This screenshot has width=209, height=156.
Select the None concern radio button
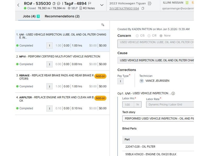click(x=161, y=36)
